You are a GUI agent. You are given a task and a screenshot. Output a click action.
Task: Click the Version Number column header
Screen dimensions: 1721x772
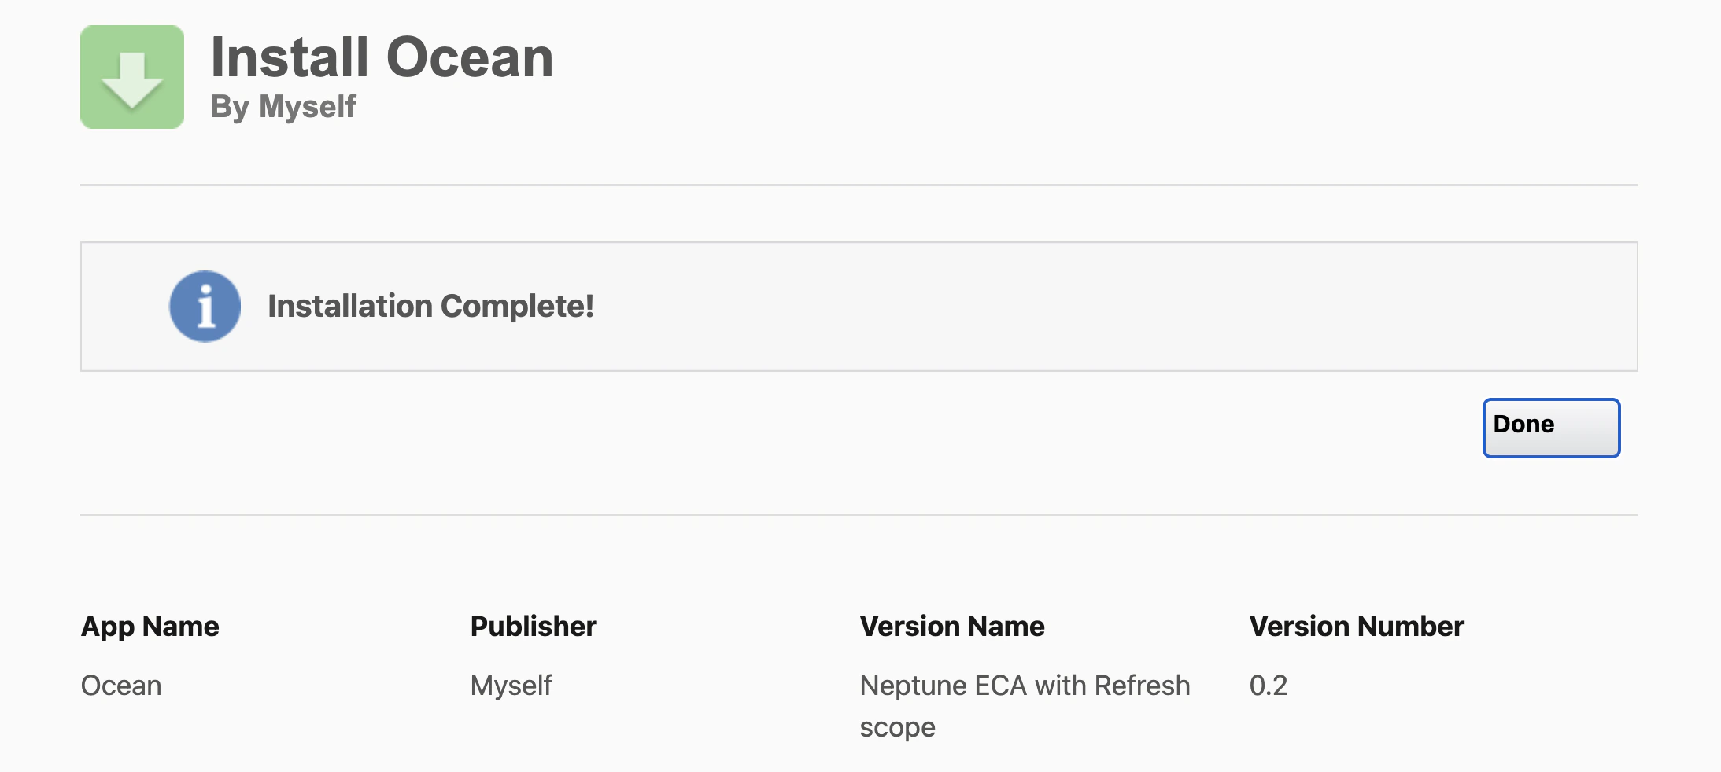[1357, 627]
